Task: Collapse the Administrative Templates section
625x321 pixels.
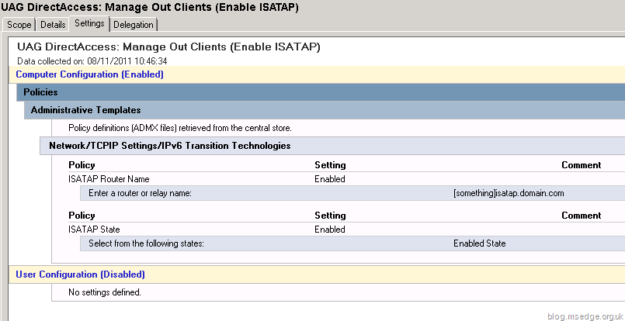Action: (85, 110)
